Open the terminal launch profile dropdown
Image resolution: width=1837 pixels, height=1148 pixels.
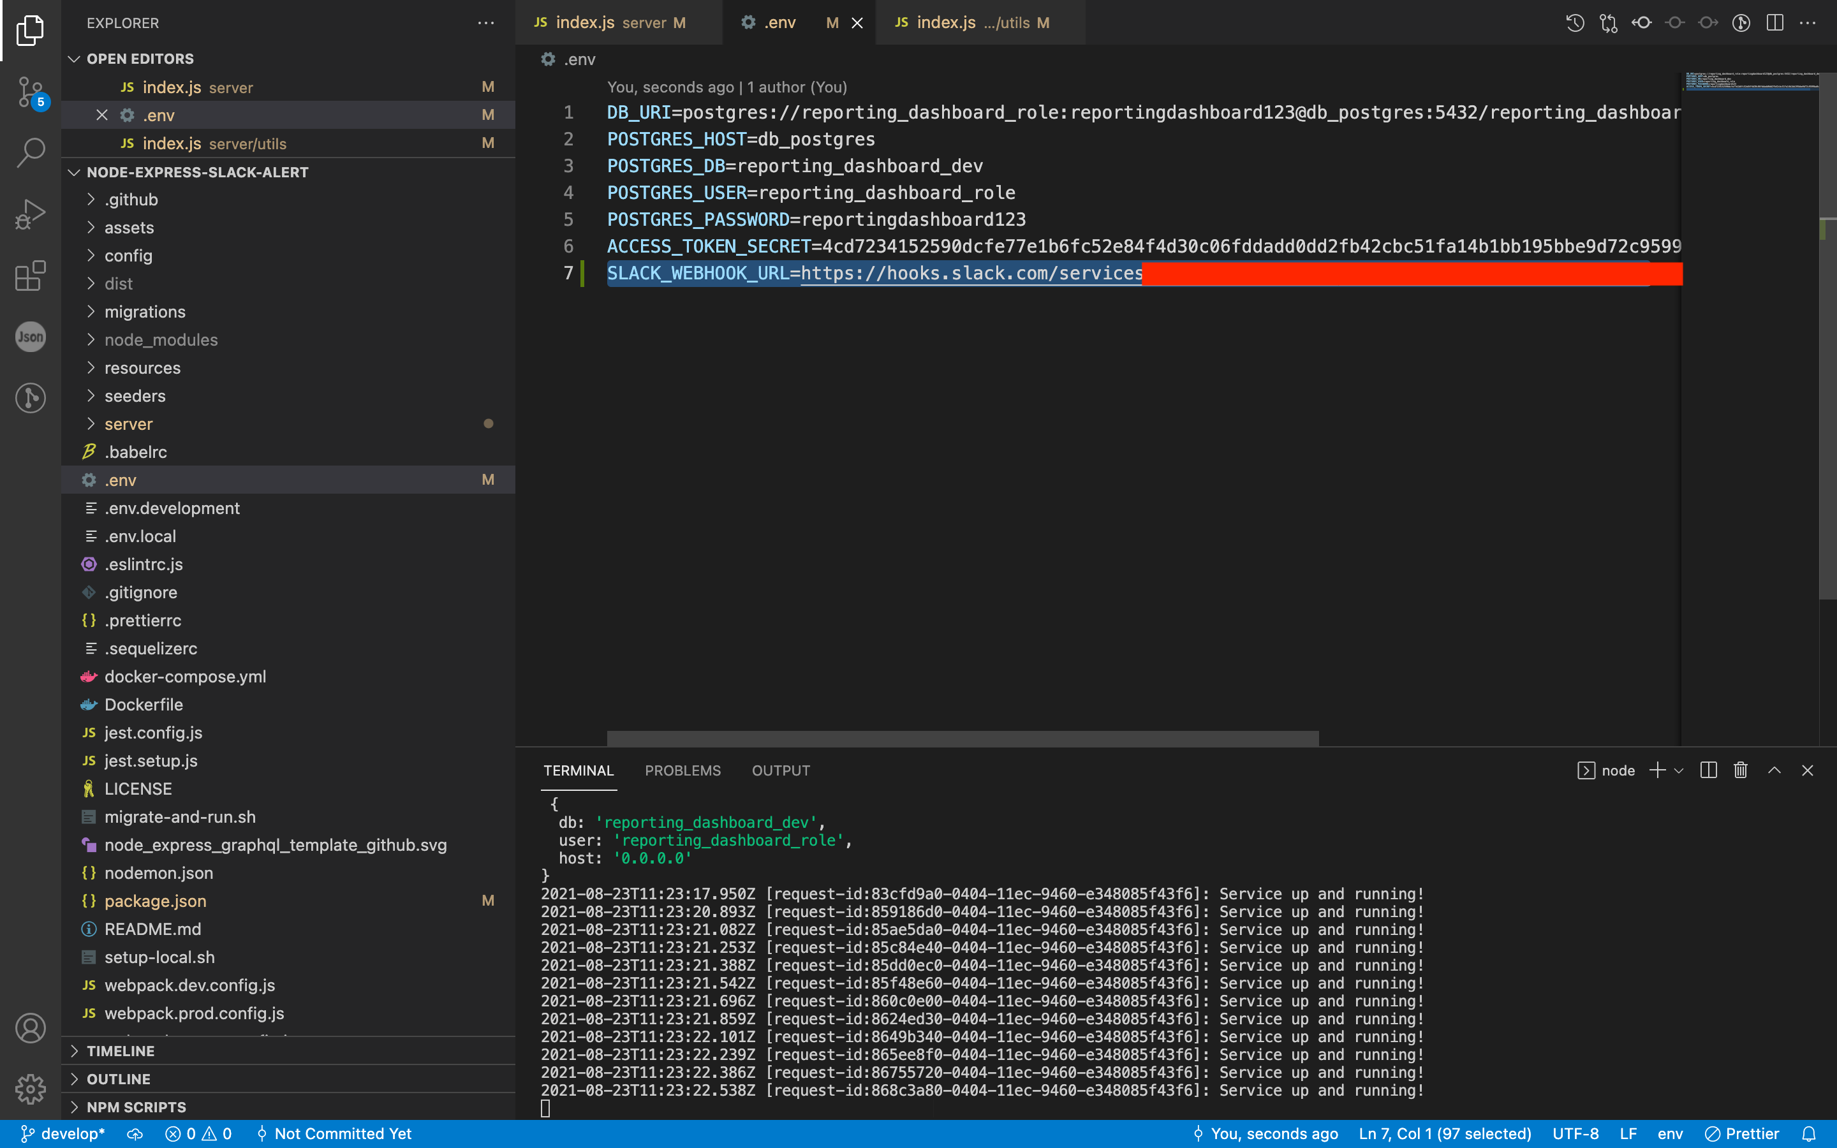pyautogui.click(x=1679, y=770)
